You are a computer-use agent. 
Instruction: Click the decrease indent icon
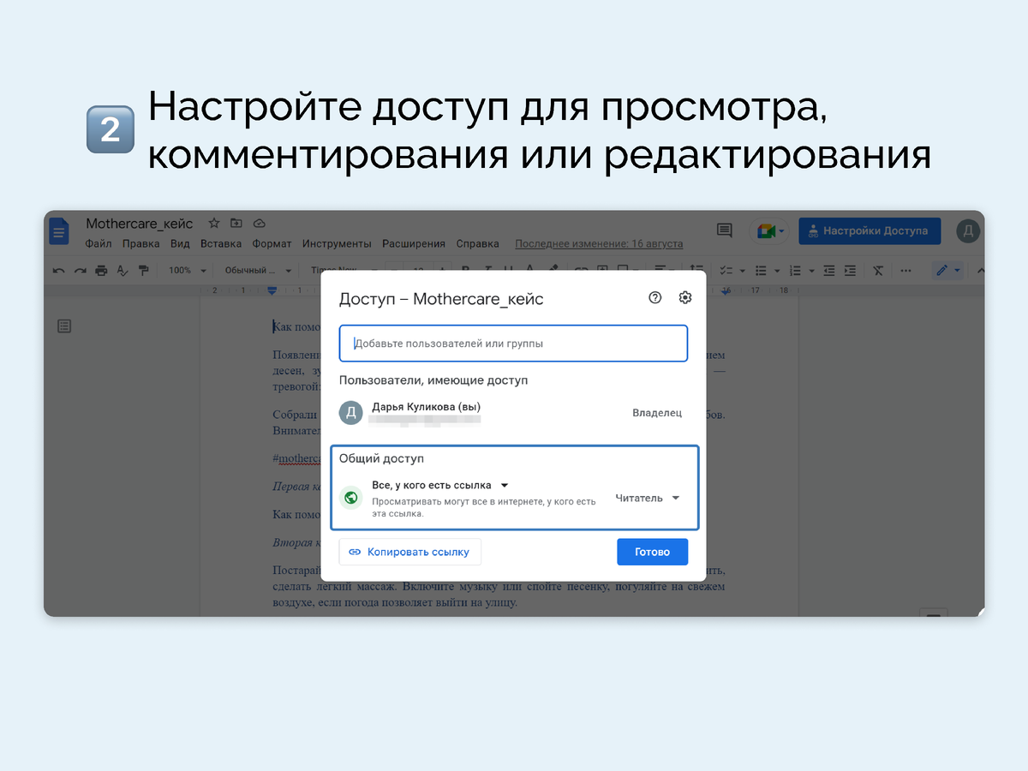[828, 271]
